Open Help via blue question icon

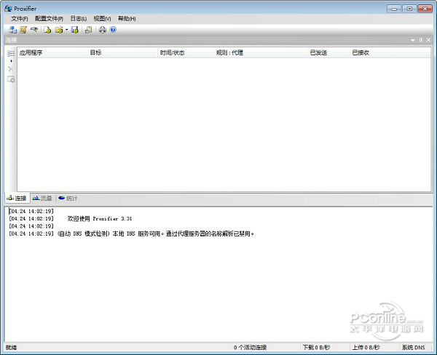[113, 29]
